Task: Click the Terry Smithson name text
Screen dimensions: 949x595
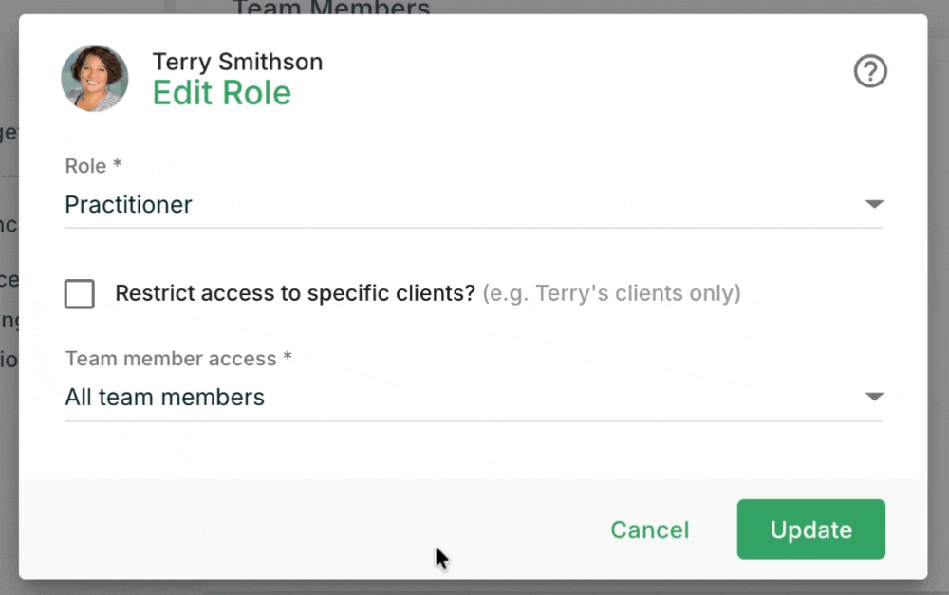Action: point(237,62)
